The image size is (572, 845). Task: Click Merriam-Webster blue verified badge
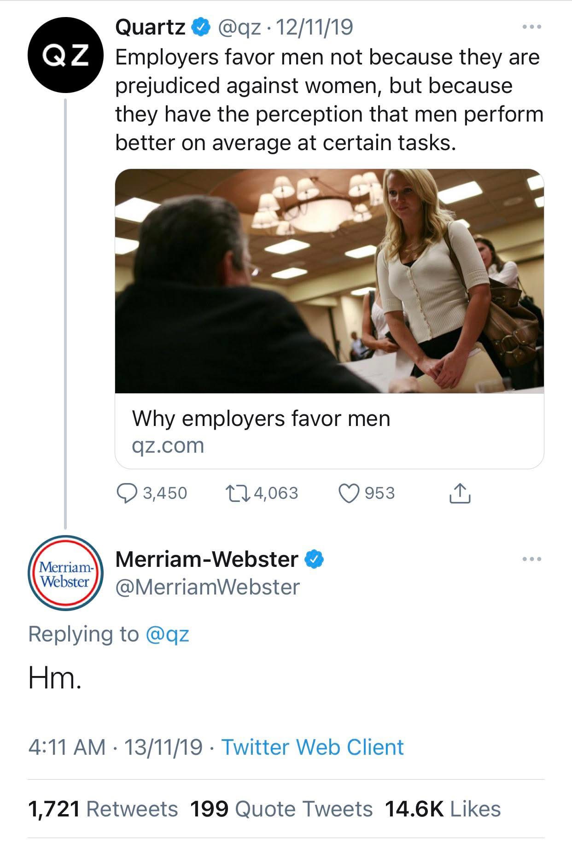click(315, 559)
